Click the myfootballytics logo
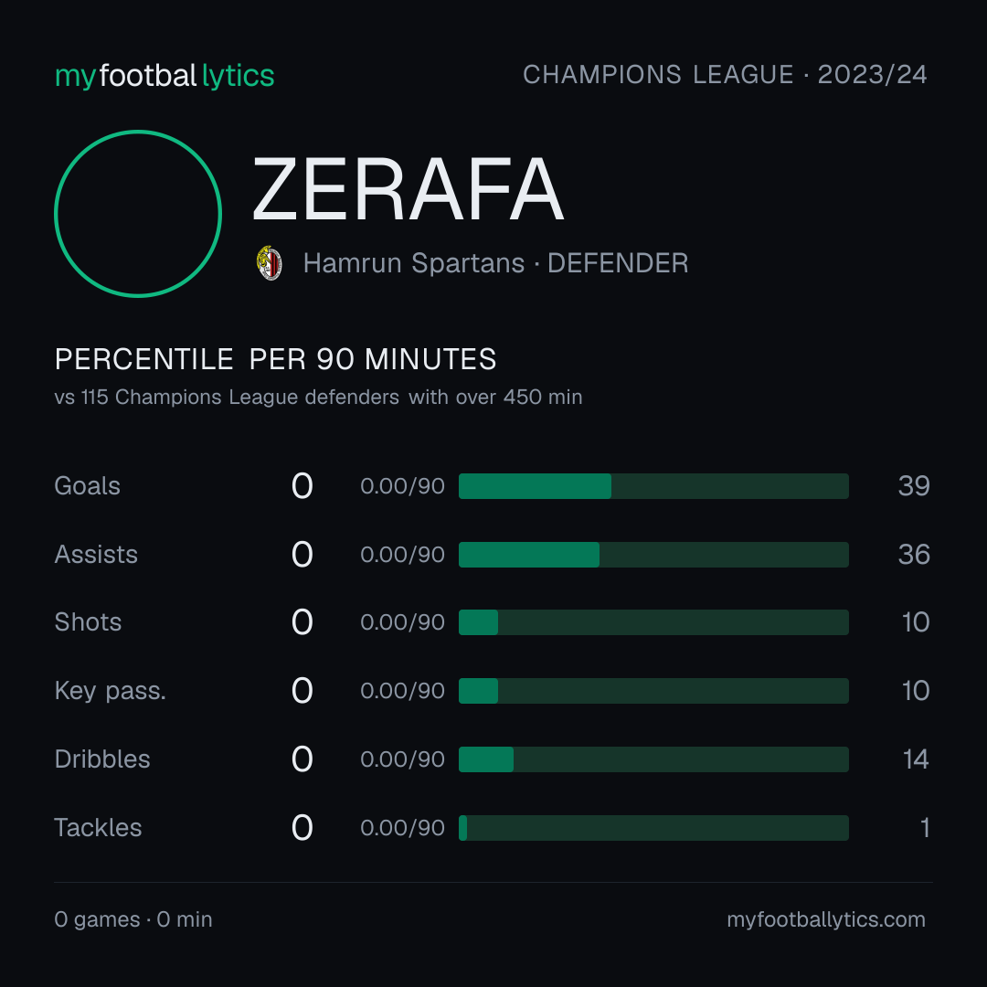 pyautogui.click(x=164, y=76)
